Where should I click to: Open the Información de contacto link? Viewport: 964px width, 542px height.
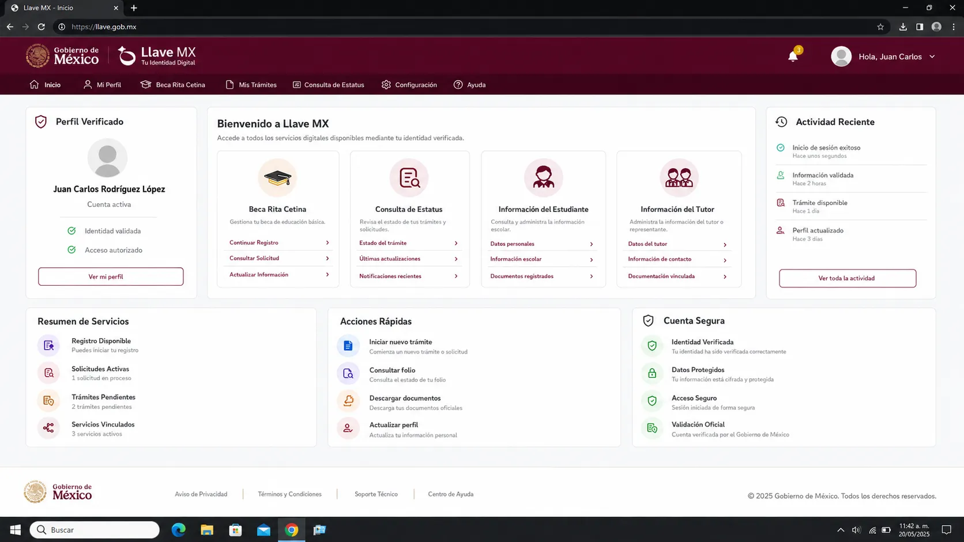coord(660,259)
